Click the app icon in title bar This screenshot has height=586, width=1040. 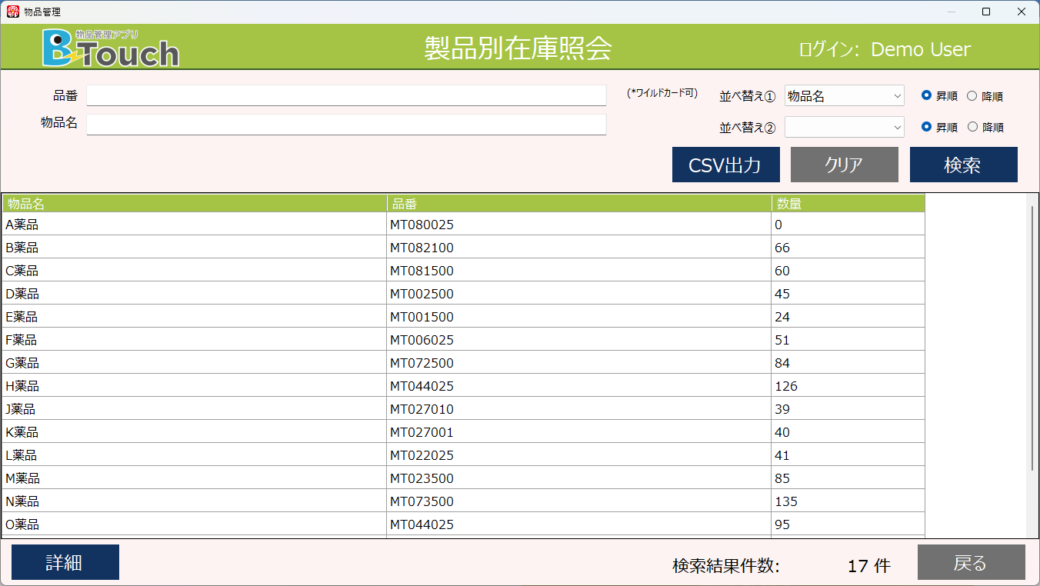[13, 12]
